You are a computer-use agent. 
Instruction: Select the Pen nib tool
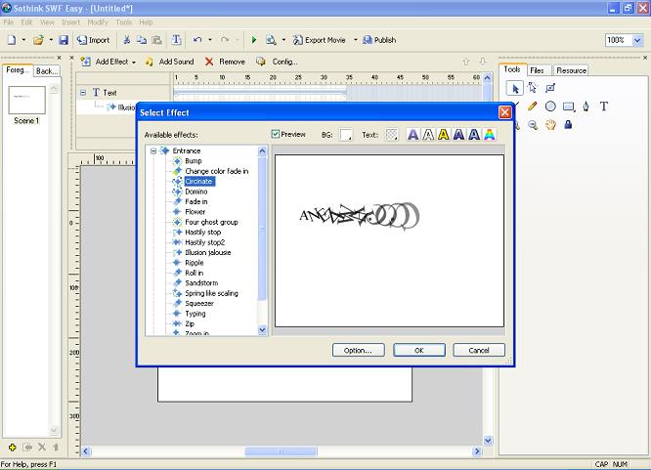tap(586, 107)
